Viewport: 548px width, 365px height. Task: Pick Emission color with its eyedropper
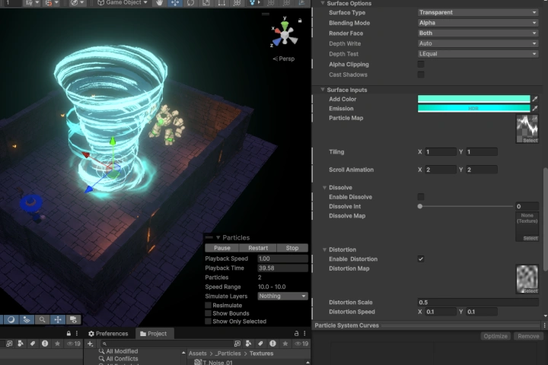click(535, 109)
